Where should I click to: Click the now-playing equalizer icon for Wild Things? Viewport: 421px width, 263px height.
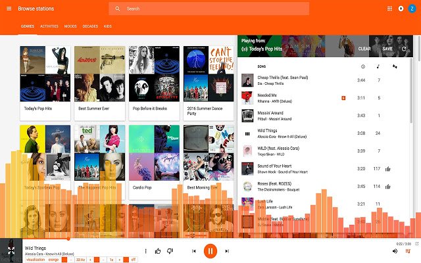(x=247, y=133)
